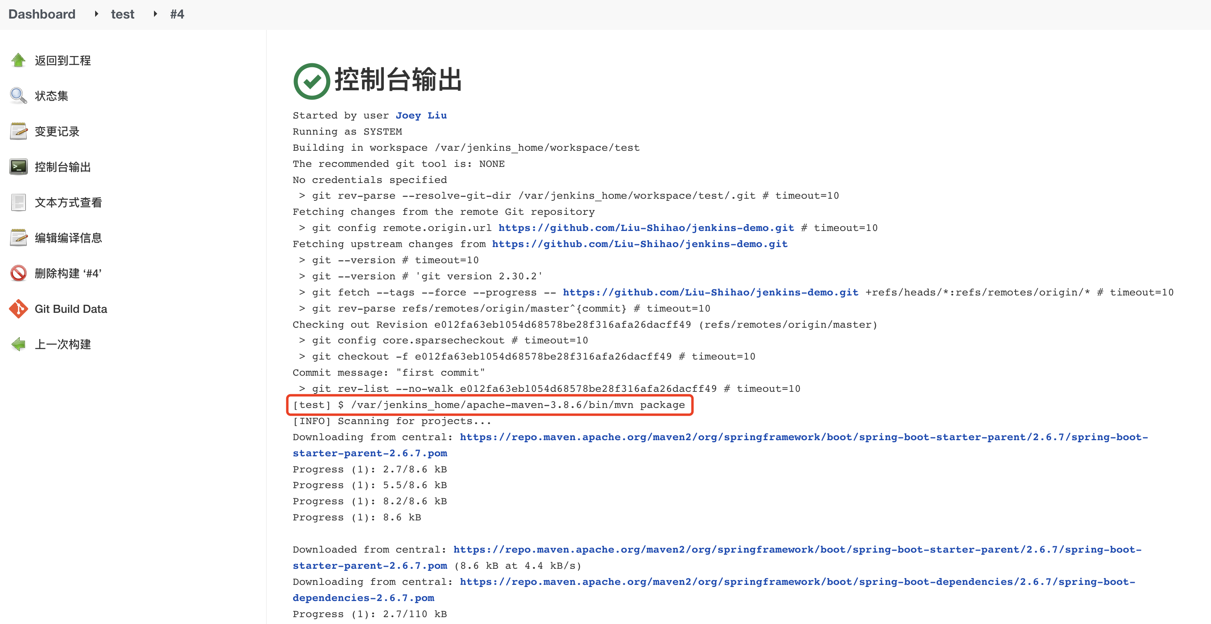Click the document icon beside 文本方式查看

[x=18, y=202]
